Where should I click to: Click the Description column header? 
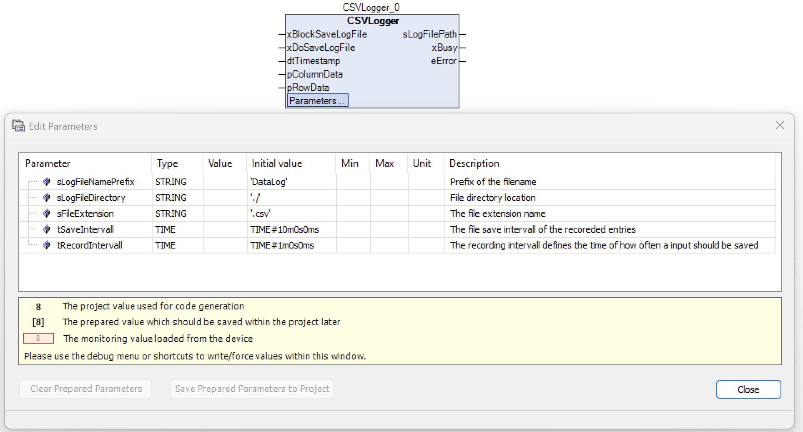tap(474, 163)
